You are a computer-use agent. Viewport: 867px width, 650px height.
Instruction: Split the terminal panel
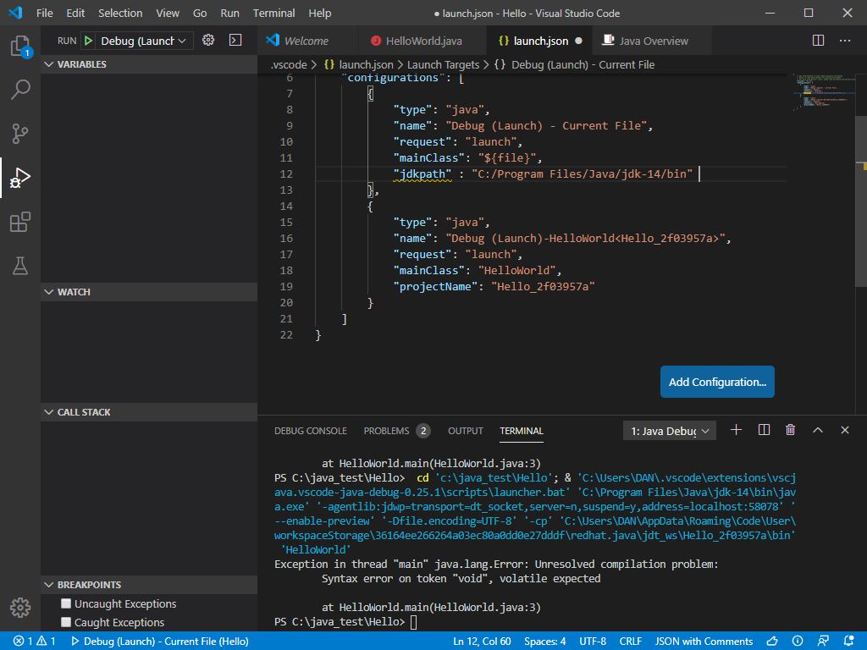point(764,430)
